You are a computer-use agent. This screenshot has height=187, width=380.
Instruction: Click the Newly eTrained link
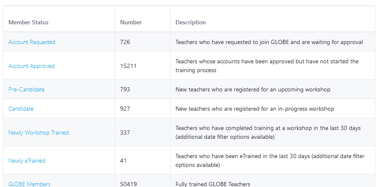click(x=27, y=161)
